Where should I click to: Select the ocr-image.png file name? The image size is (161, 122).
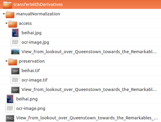(31, 108)
